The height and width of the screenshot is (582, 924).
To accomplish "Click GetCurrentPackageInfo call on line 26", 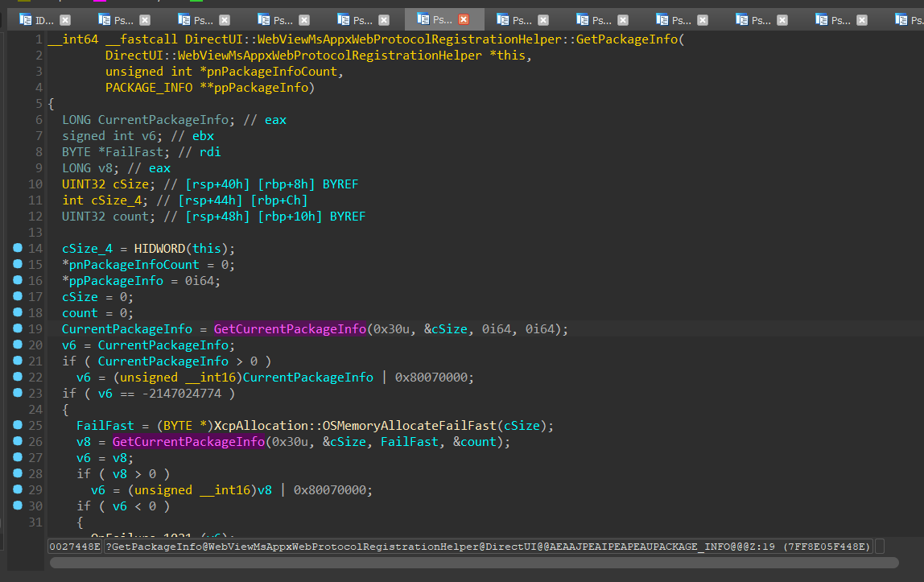I will 188,442.
